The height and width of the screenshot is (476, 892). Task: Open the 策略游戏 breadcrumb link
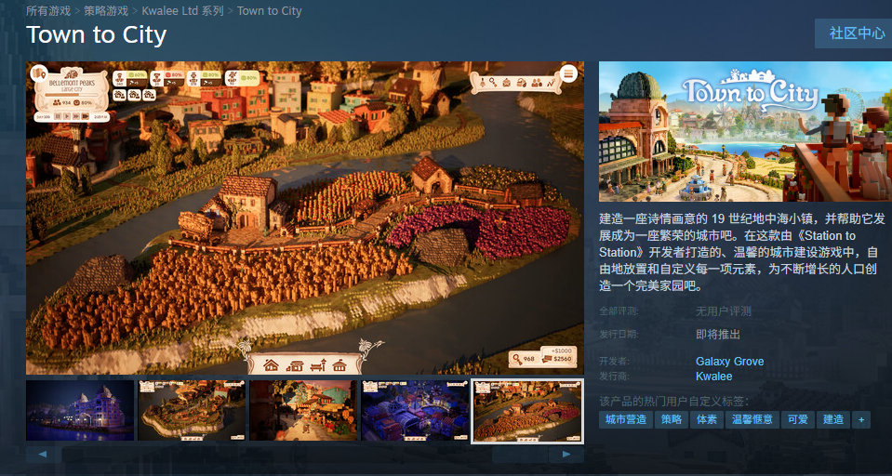pyautogui.click(x=106, y=11)
